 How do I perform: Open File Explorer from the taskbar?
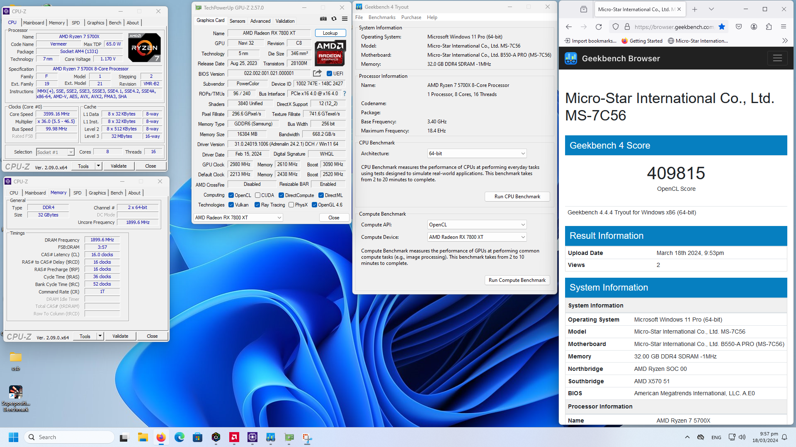[x=143, y=437]
